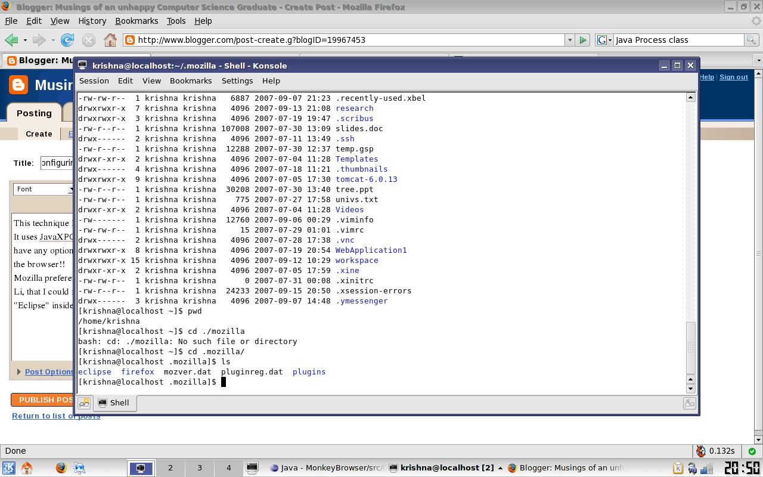763x477 pixels.
Task: Open the URL bar history dropdown
Action: [570, 40]
